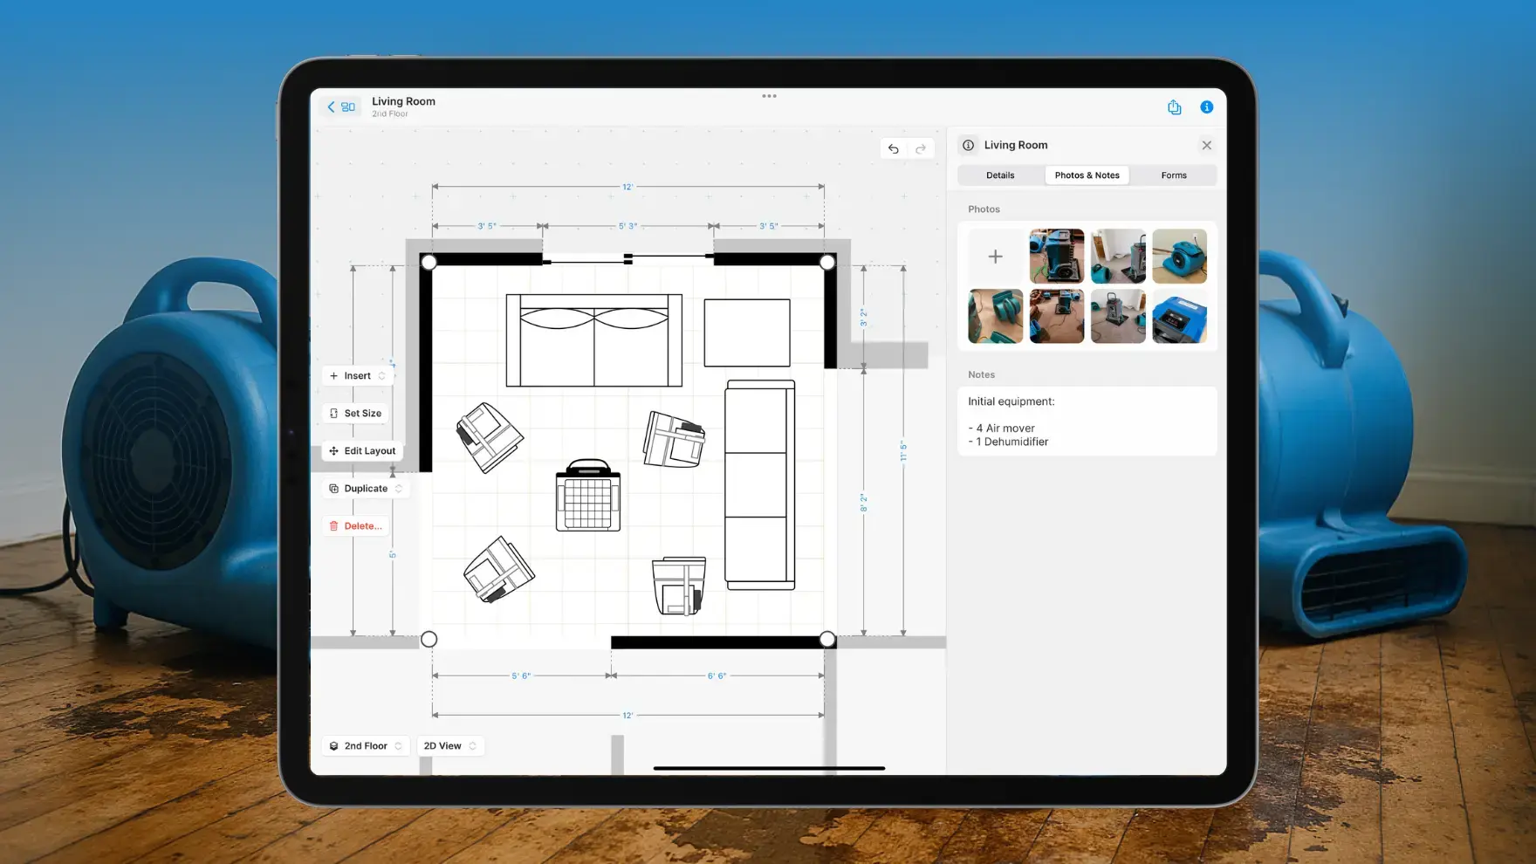This screenshot has width=1536, height=864.
Task: Open the first photo thumbnail
Action: tap(1056, 257)
